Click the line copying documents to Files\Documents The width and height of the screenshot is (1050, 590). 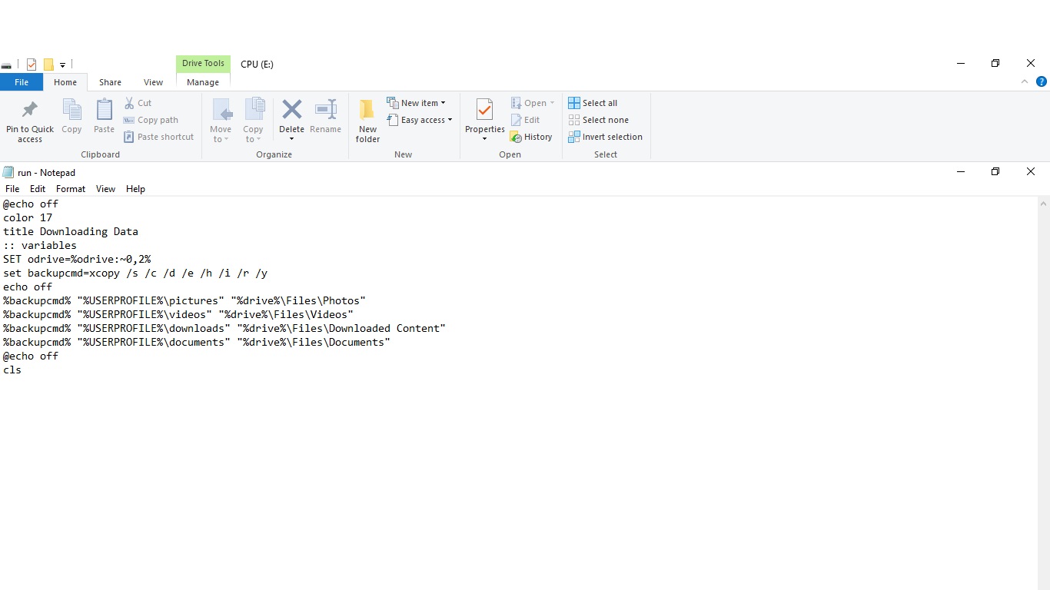(197, 342)
